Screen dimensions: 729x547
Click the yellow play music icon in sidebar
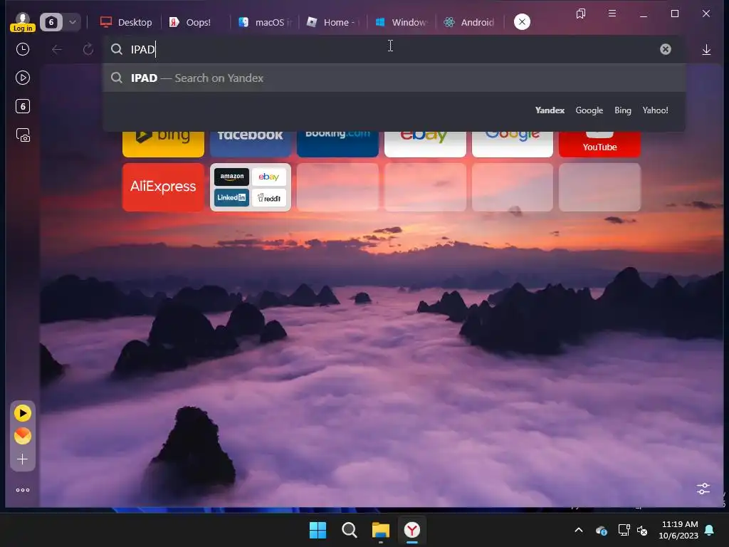click(22, 413)
